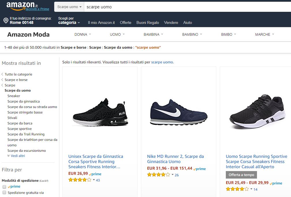Select the Sneaker subcategory in sidebar

click(x=14, y=96)
